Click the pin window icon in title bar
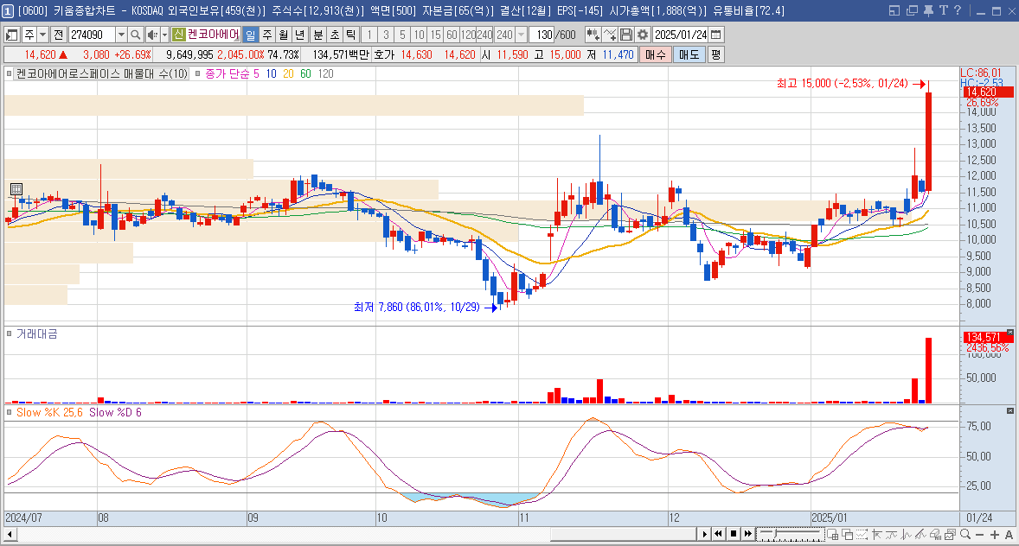The height and width of the screenshot is (546, 1019). 928,10
